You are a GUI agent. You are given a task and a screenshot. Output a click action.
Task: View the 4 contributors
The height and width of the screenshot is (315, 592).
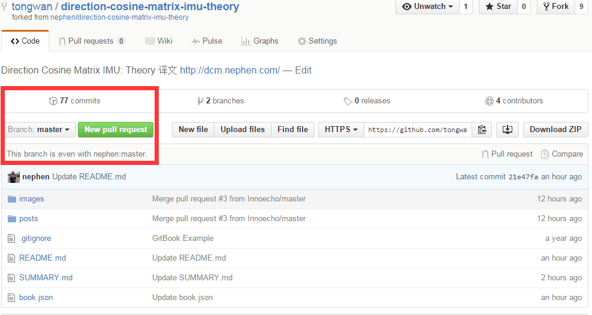click(x=514, y=101)
